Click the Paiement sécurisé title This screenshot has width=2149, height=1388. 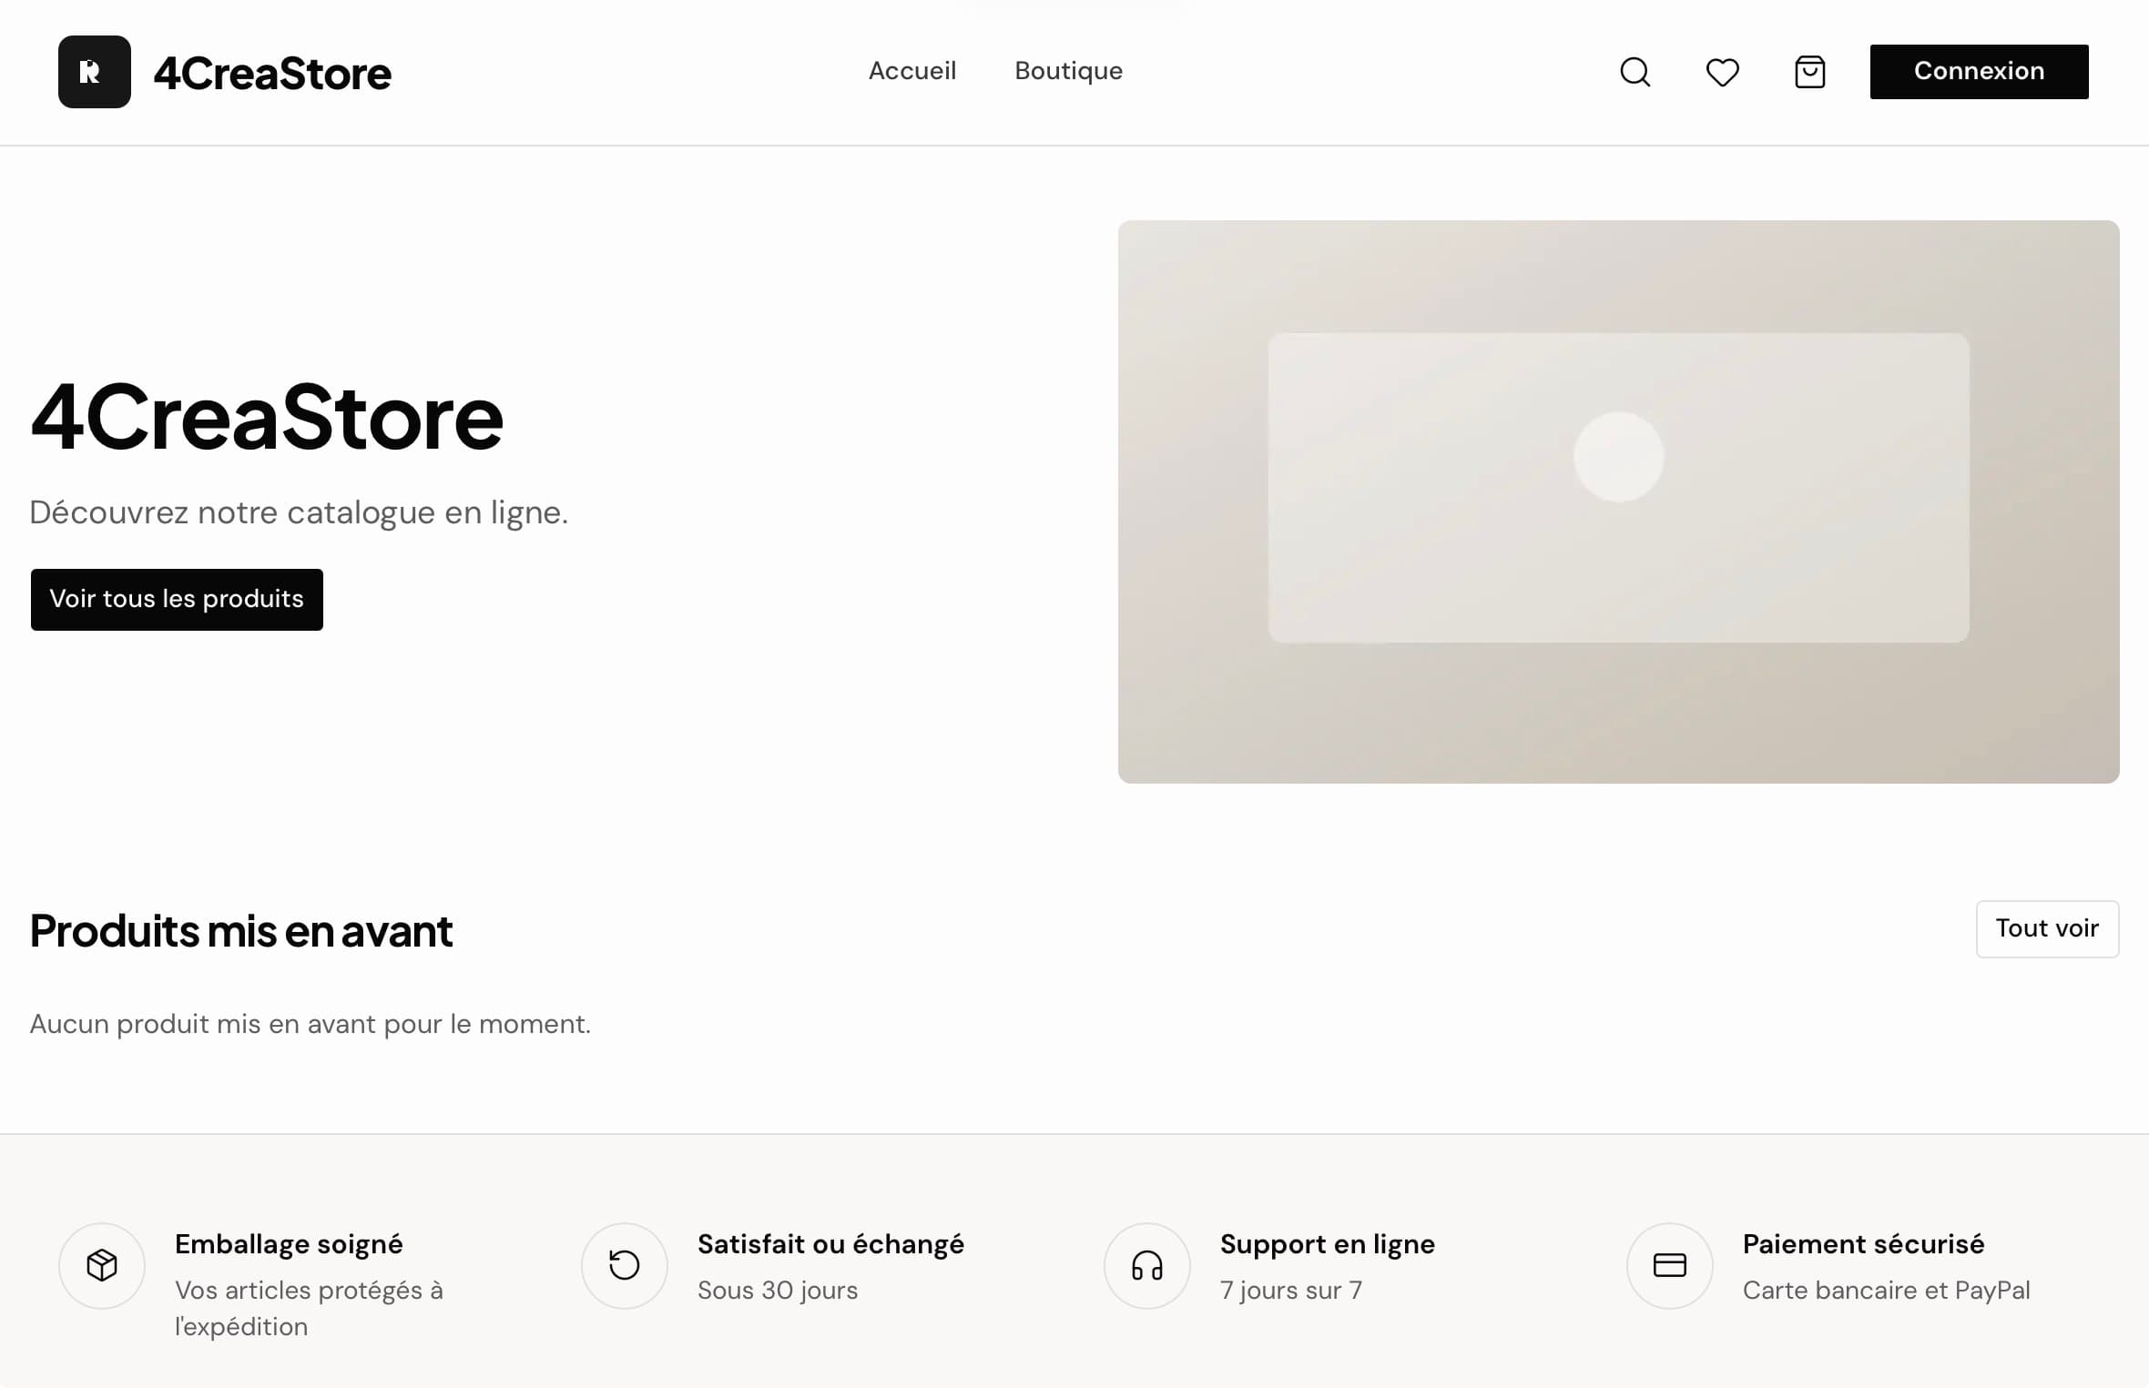click(x=1864, y=1244)
